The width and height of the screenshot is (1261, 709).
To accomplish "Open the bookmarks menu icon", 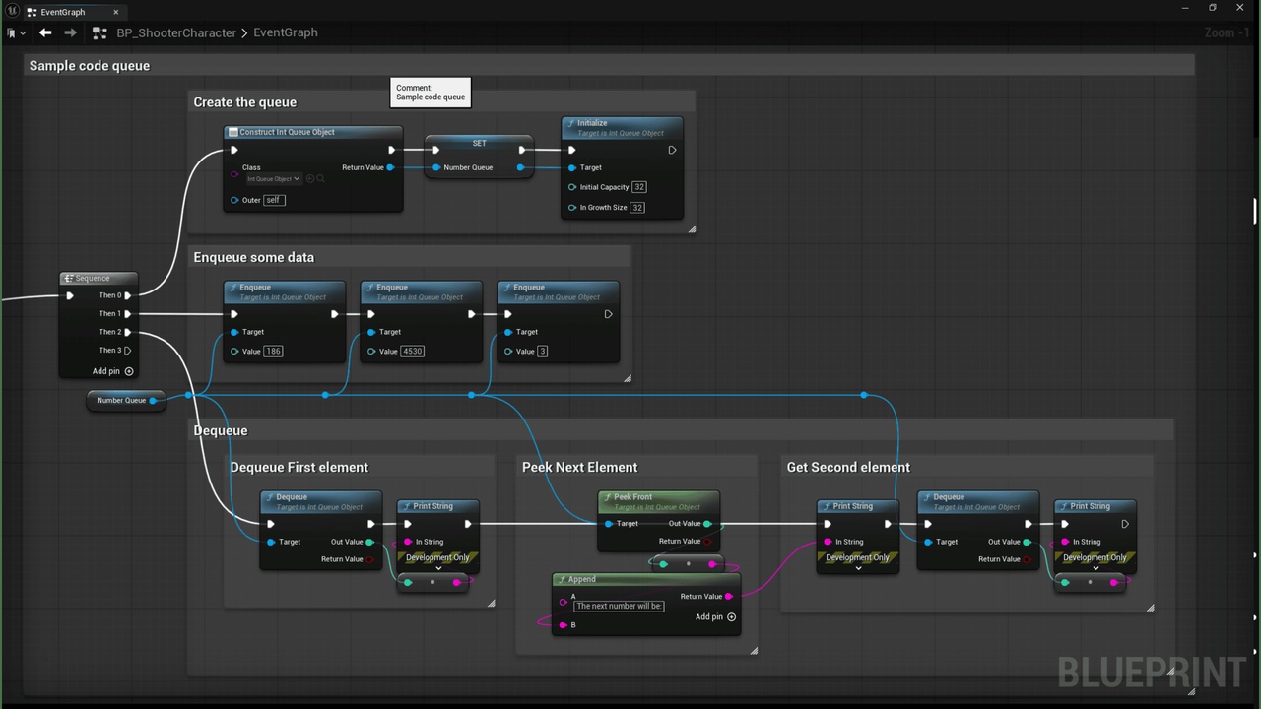I will tap(16, 32).
